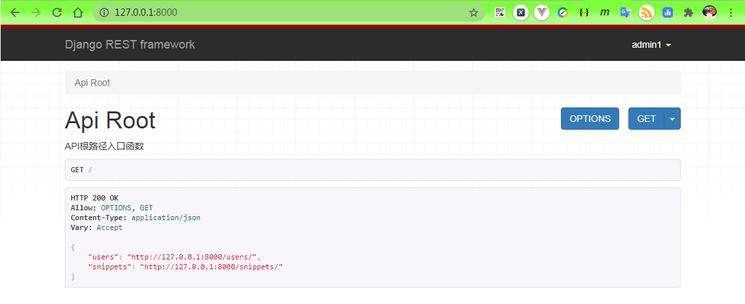Click the Api Root page heading
Image resolution: width=745 pixels, height=304 pixels.
pos(110,120)
